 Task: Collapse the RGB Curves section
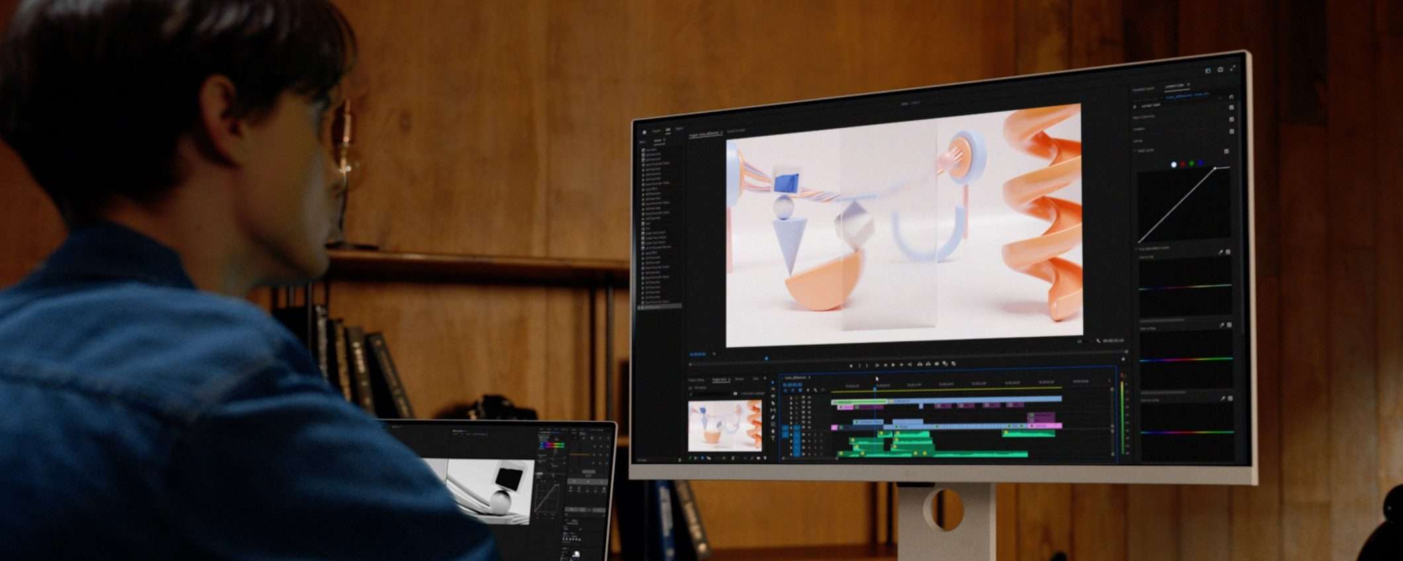[x=1136, y=151]
